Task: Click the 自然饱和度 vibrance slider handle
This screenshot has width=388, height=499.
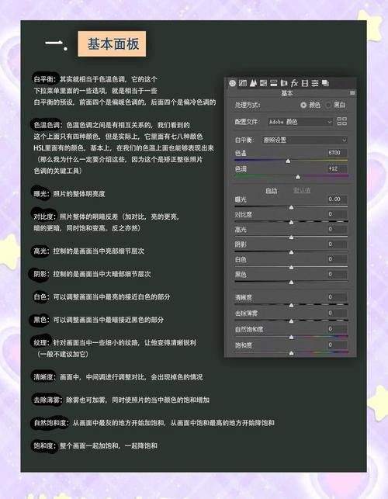Action: point(291,338)
